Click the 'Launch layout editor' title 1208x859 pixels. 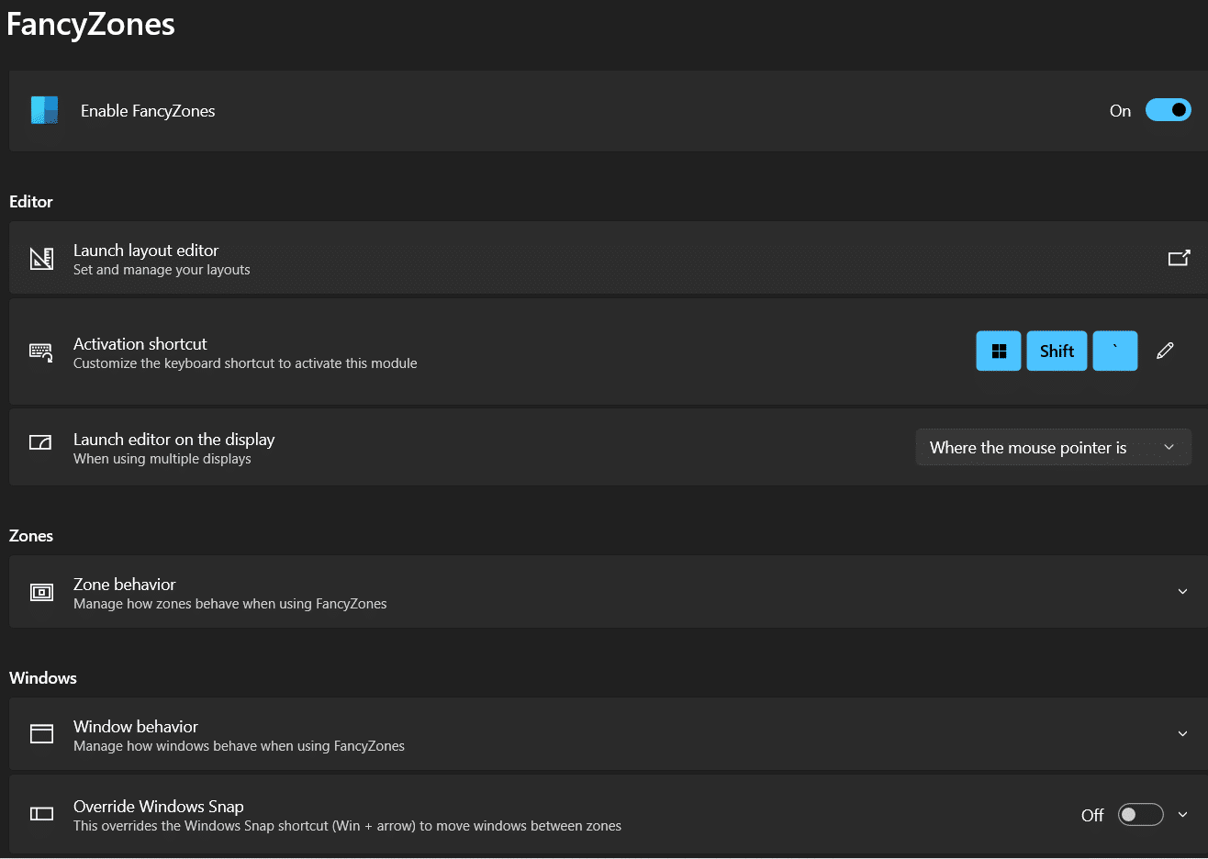tap(146, 251)
